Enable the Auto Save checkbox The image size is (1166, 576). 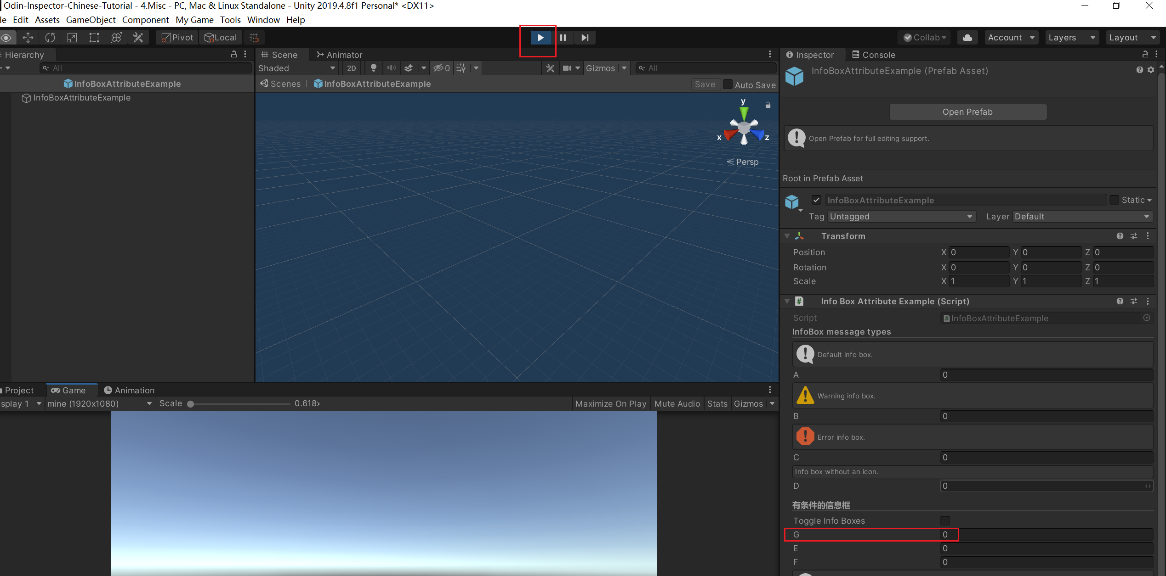tap(728, 84)
